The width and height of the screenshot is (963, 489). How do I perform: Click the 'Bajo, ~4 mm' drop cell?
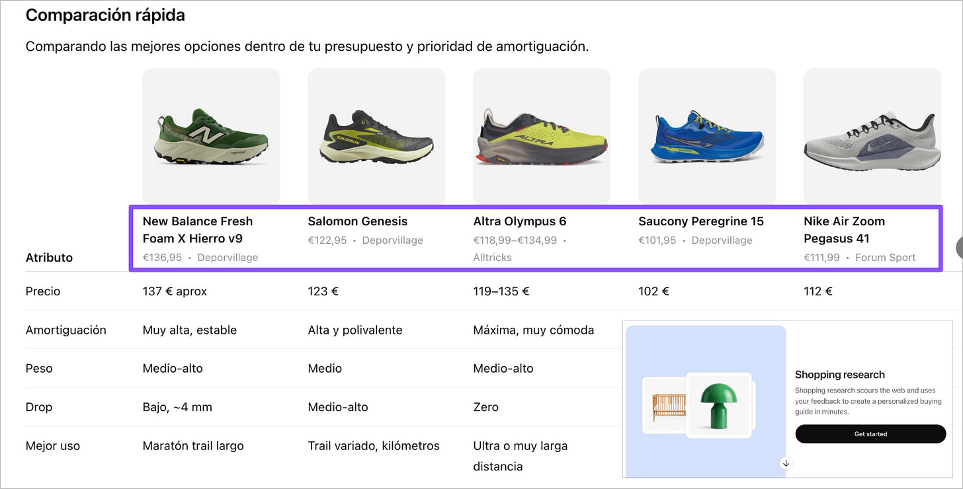coord(177,407)
